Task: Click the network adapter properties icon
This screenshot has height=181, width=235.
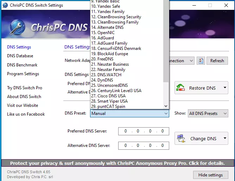Action: [x=201, y=61]
